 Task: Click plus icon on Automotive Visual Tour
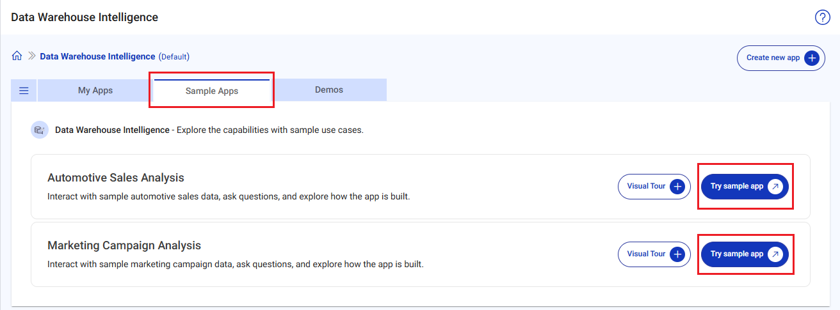click(x=677, y=187)
